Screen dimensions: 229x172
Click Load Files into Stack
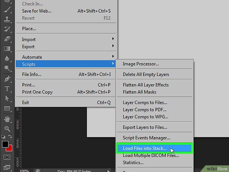145,148
